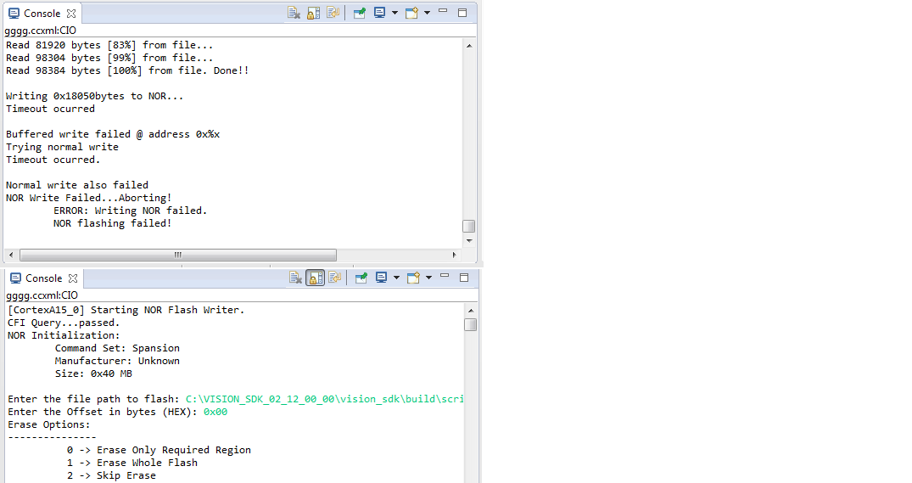Click 'NOR Write Failed...Aborting!' line
Viewport: 912px width, 483px height.
pyautogui.click(x=89, y=198)
